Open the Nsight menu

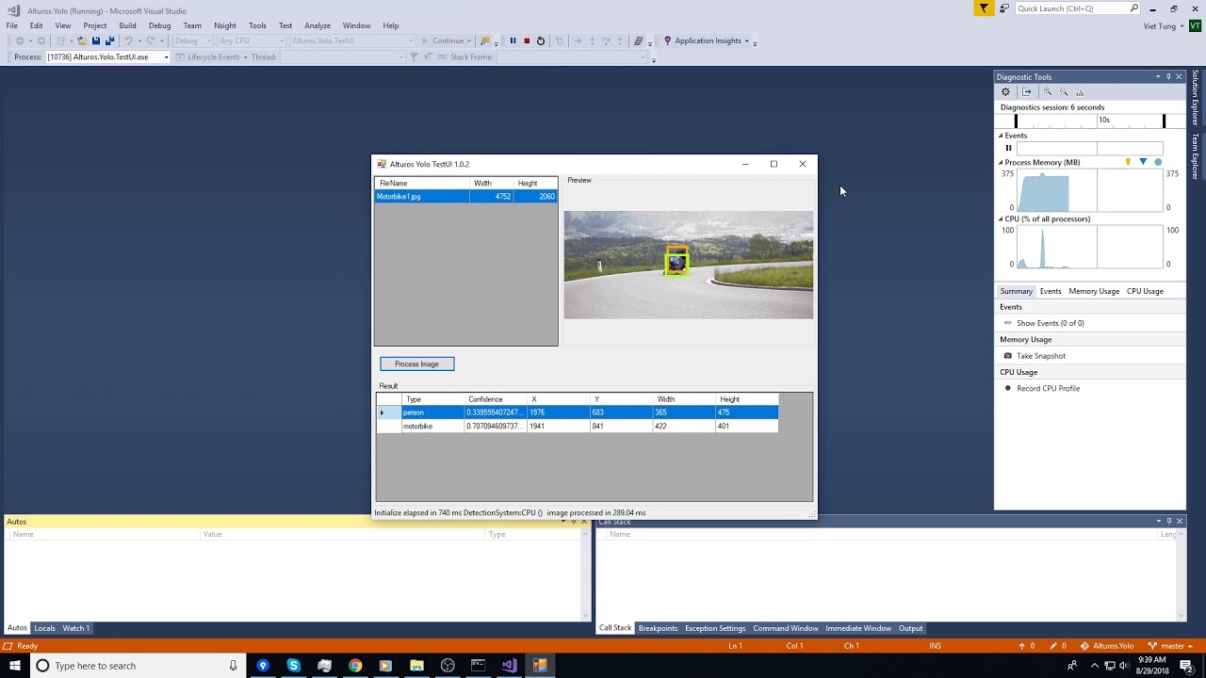[x=225, y=25]
